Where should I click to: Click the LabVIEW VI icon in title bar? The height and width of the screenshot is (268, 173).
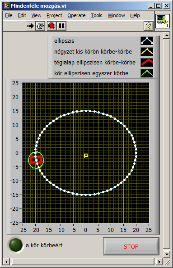(6, 6)
